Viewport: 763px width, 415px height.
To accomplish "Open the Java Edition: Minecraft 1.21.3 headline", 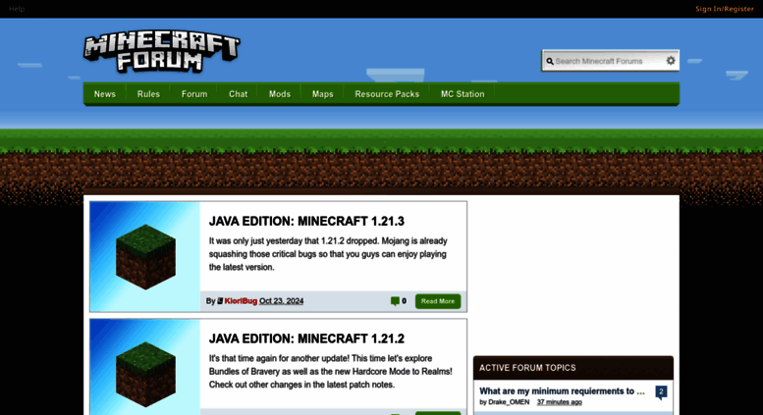I will 306,221.
